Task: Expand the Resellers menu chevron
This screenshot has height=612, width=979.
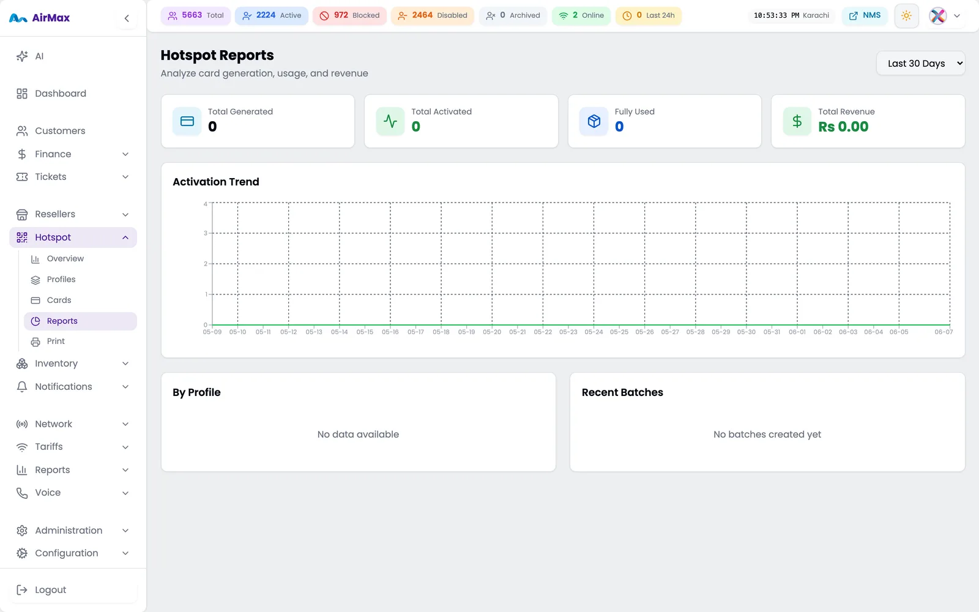Action: 125,214
